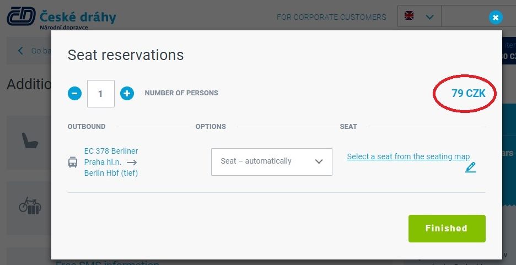Click the seat icon in the background
516x265 pixels.
click(30, 140)
